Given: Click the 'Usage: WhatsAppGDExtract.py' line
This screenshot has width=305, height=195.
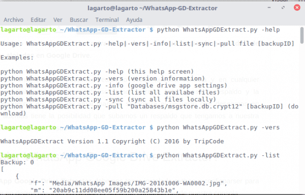Looking at the screenshot, I should click(x=147, y=44).
